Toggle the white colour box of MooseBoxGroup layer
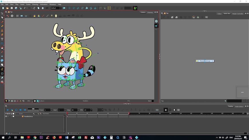The image size is (249, 140). point(13,116)
